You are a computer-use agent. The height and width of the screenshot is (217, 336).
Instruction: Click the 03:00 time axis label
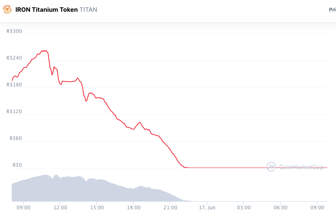244,208
